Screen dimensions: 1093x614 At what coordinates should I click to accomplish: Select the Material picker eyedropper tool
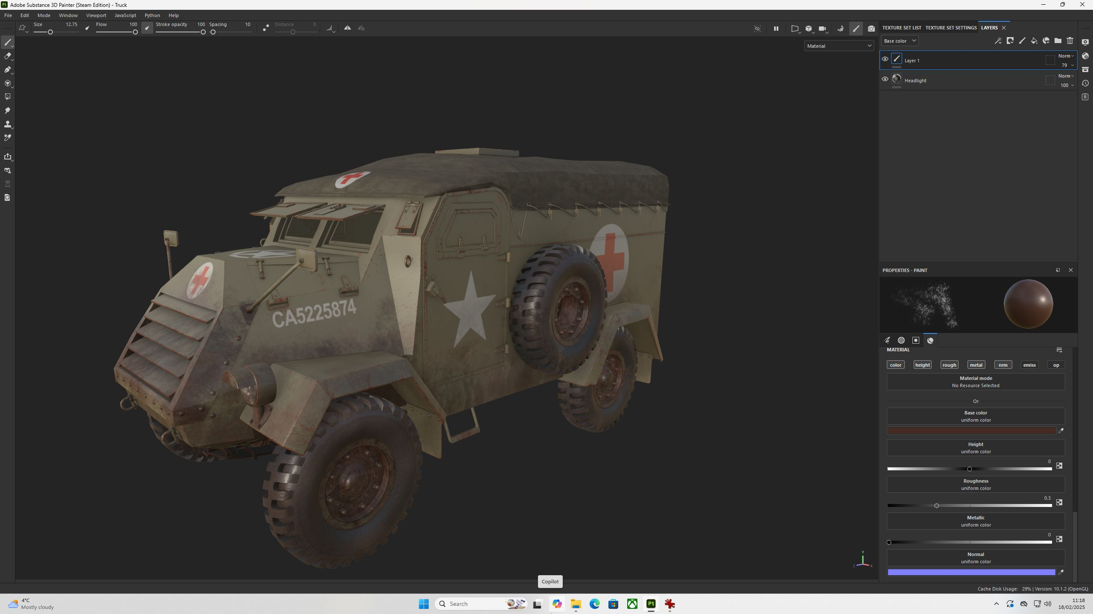click(x=7, y=138)
